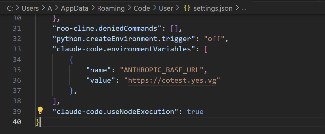
Task: Expand the AppData breadcrumb segment
Action: (x=74, y=8)
